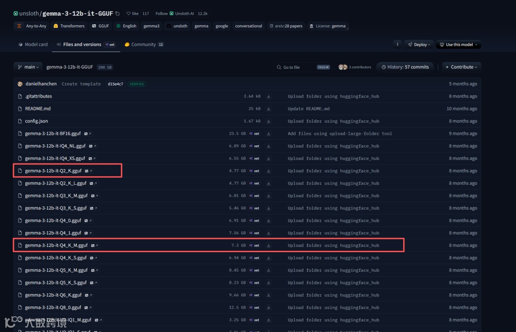Open the Any-to-Any tag

point(32,26)
